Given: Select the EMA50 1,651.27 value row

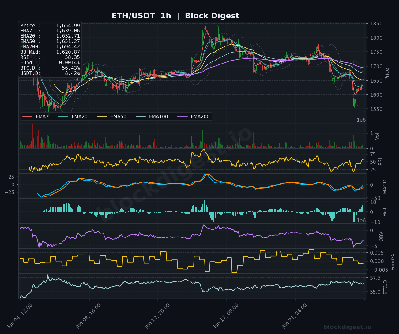Looking at the screenshot, I should point(50,41).
